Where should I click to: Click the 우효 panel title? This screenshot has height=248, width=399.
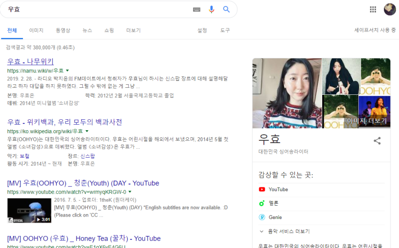(x=269, y=139)
